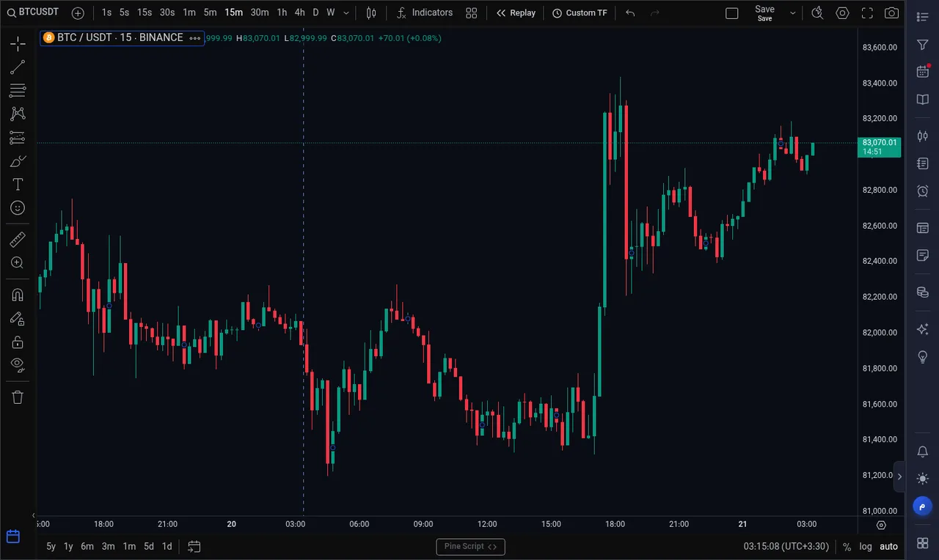Toggle lock all drawing tools

click(18, 342)
